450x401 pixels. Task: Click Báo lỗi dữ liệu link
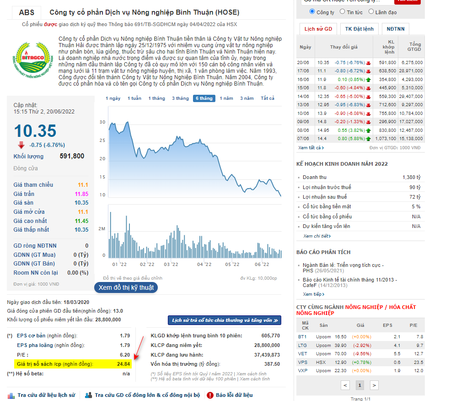(x=234, y=395)
